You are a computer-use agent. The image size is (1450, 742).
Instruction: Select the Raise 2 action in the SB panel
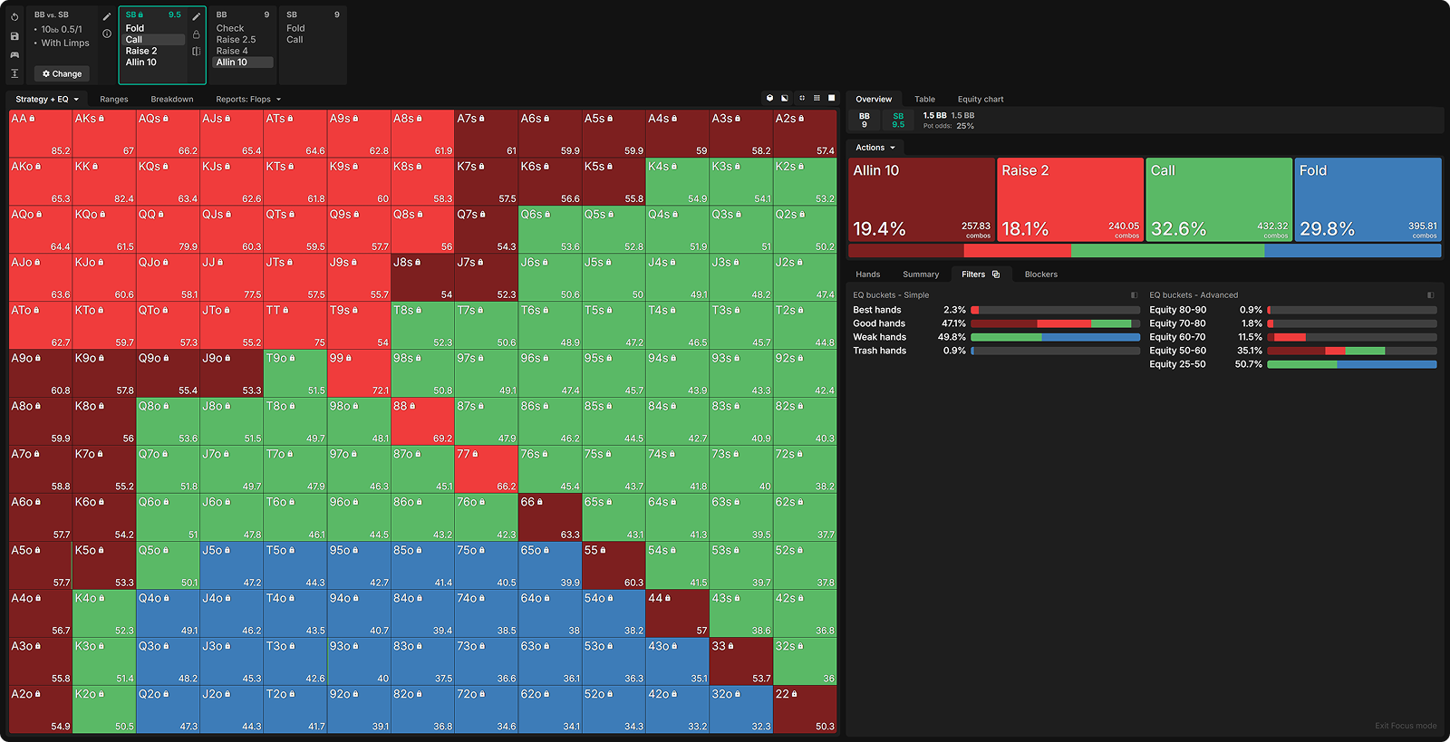point(141,52)
